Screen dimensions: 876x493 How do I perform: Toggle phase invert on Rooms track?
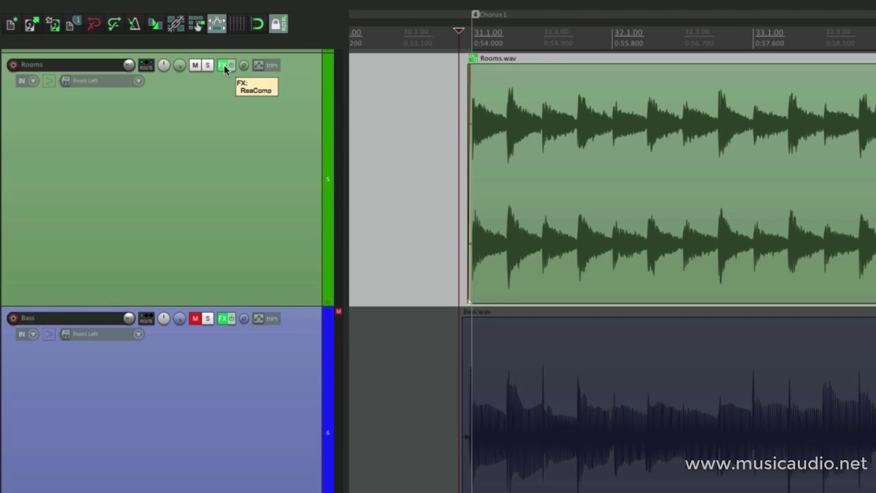pyautogui.click(x=244, y=65)
